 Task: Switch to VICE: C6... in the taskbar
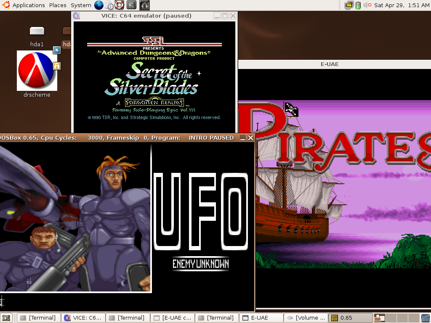click(84, 318)
